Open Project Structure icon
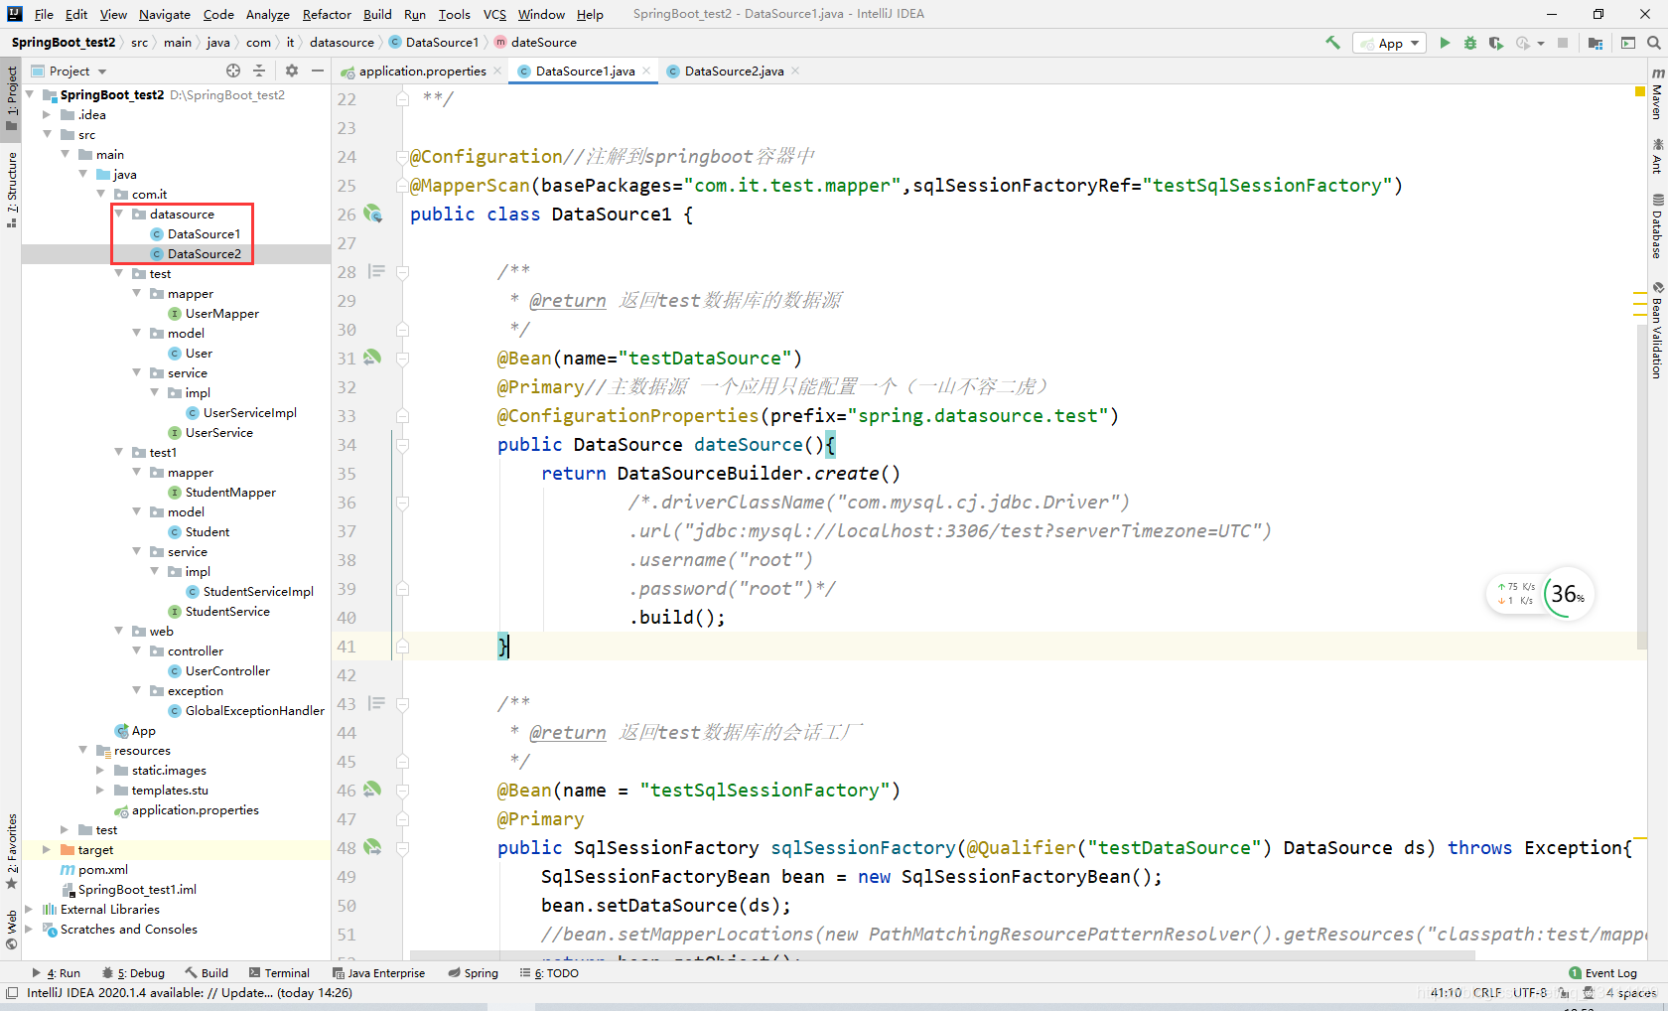Image resolution: width=1668 pixels, height=1011 pixels. (1596, 43)
